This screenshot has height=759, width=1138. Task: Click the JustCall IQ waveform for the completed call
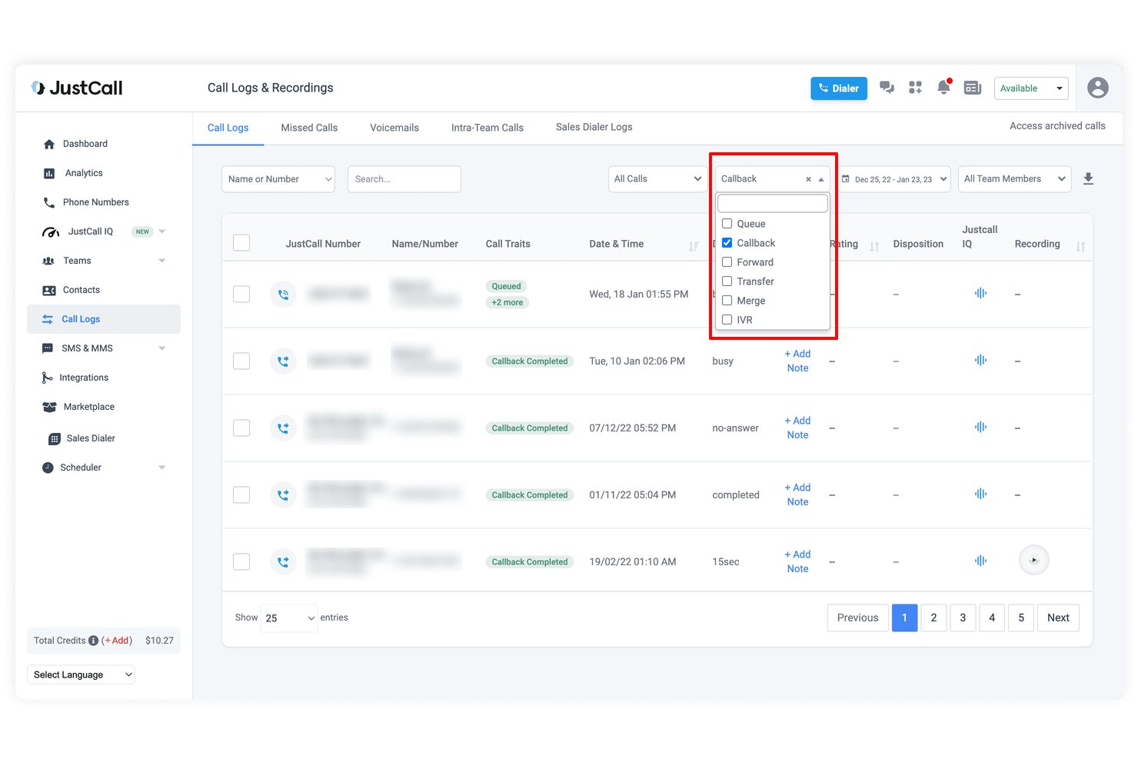click(980, 494)
